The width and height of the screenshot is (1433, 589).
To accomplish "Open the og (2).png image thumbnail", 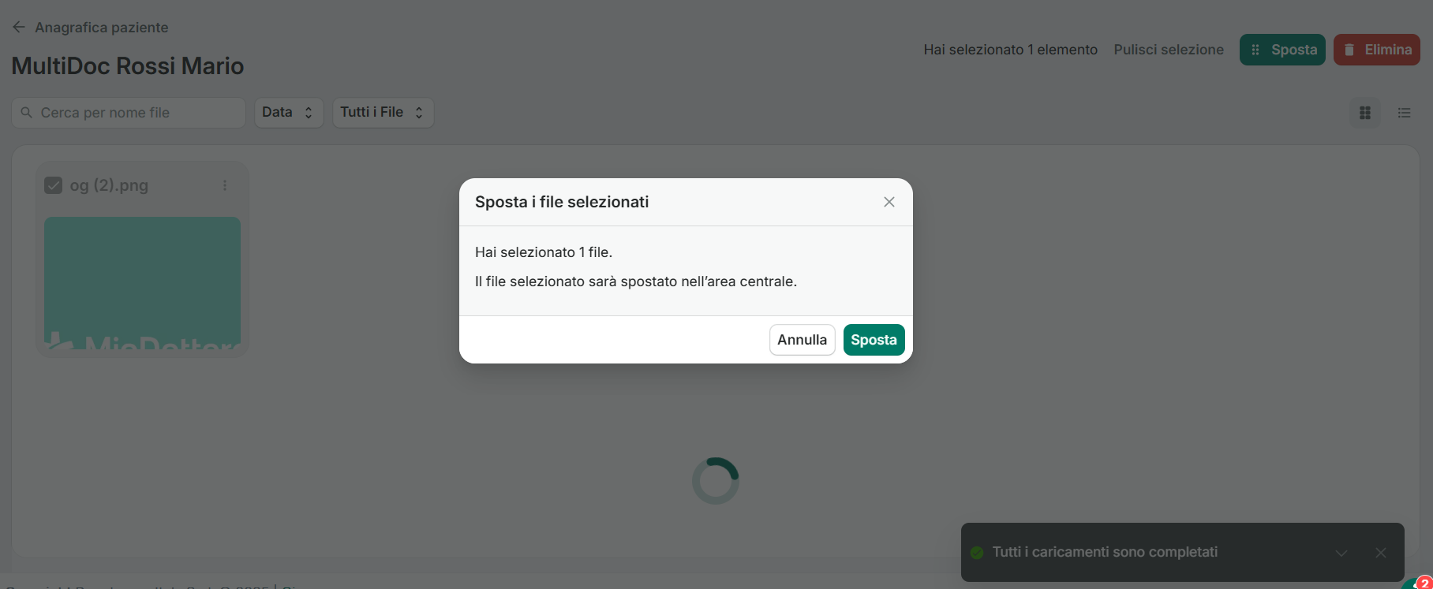I will coord(142,284).
